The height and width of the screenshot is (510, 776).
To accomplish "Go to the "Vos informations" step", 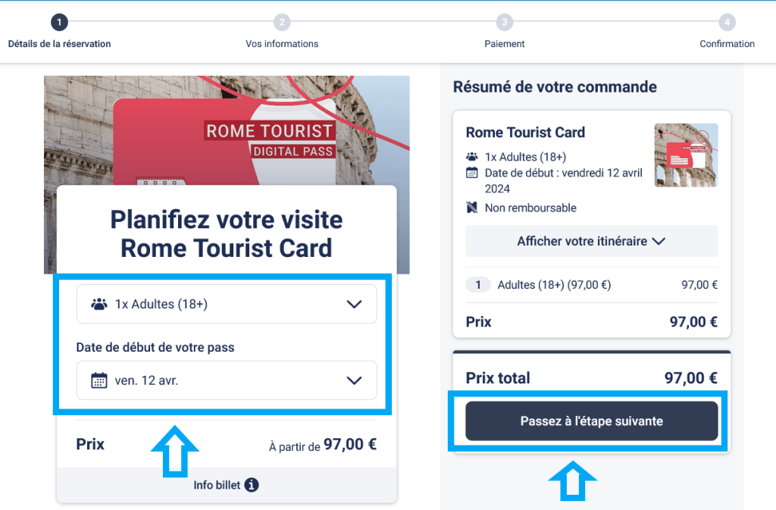I will point(282,22).
